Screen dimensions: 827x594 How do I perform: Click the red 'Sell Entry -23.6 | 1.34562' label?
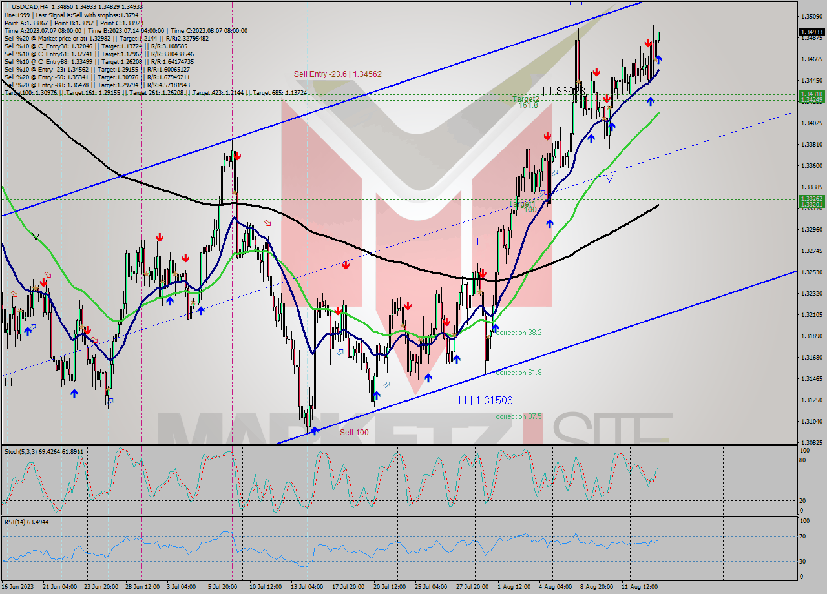point(337,74)
